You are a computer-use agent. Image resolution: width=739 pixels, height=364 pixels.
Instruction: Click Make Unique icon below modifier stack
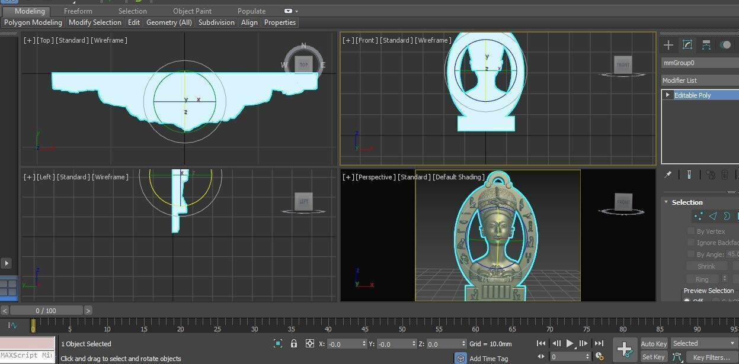coord(711,175)
